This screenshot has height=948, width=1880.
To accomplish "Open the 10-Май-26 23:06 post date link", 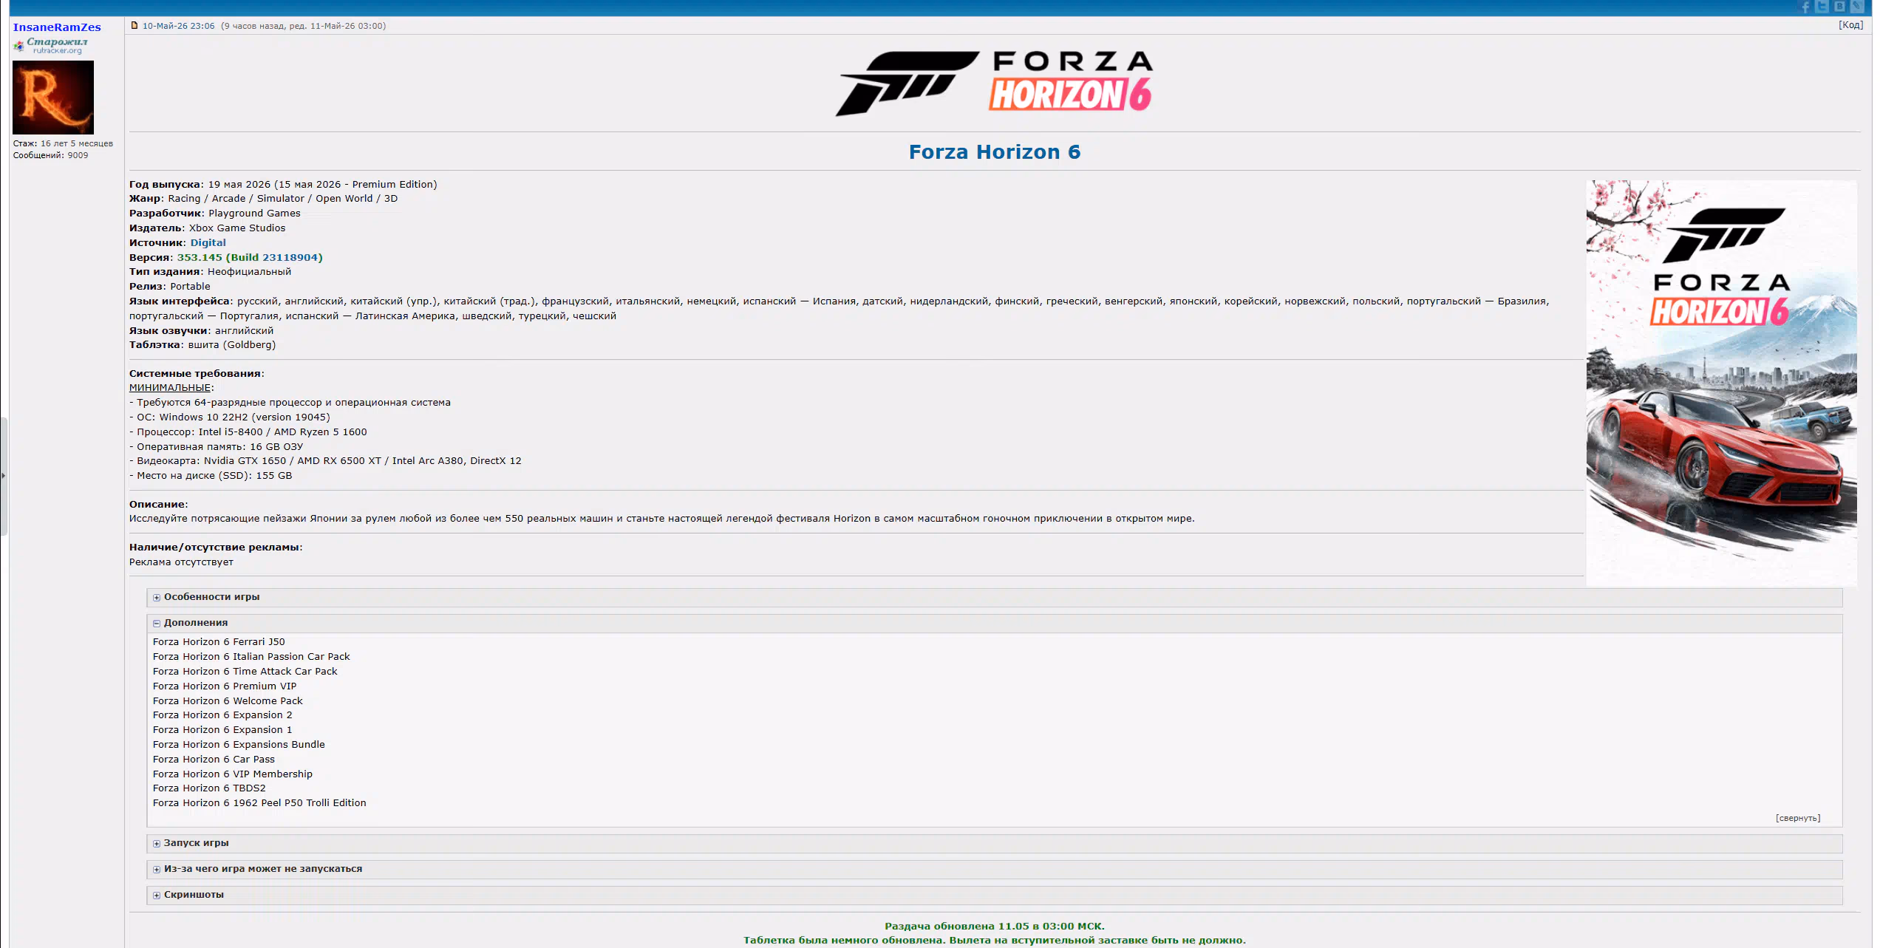I will tap(179, 26).
